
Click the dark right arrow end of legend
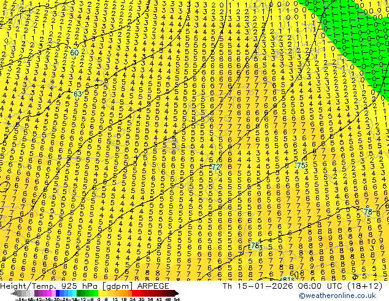(x=176, y=293)
